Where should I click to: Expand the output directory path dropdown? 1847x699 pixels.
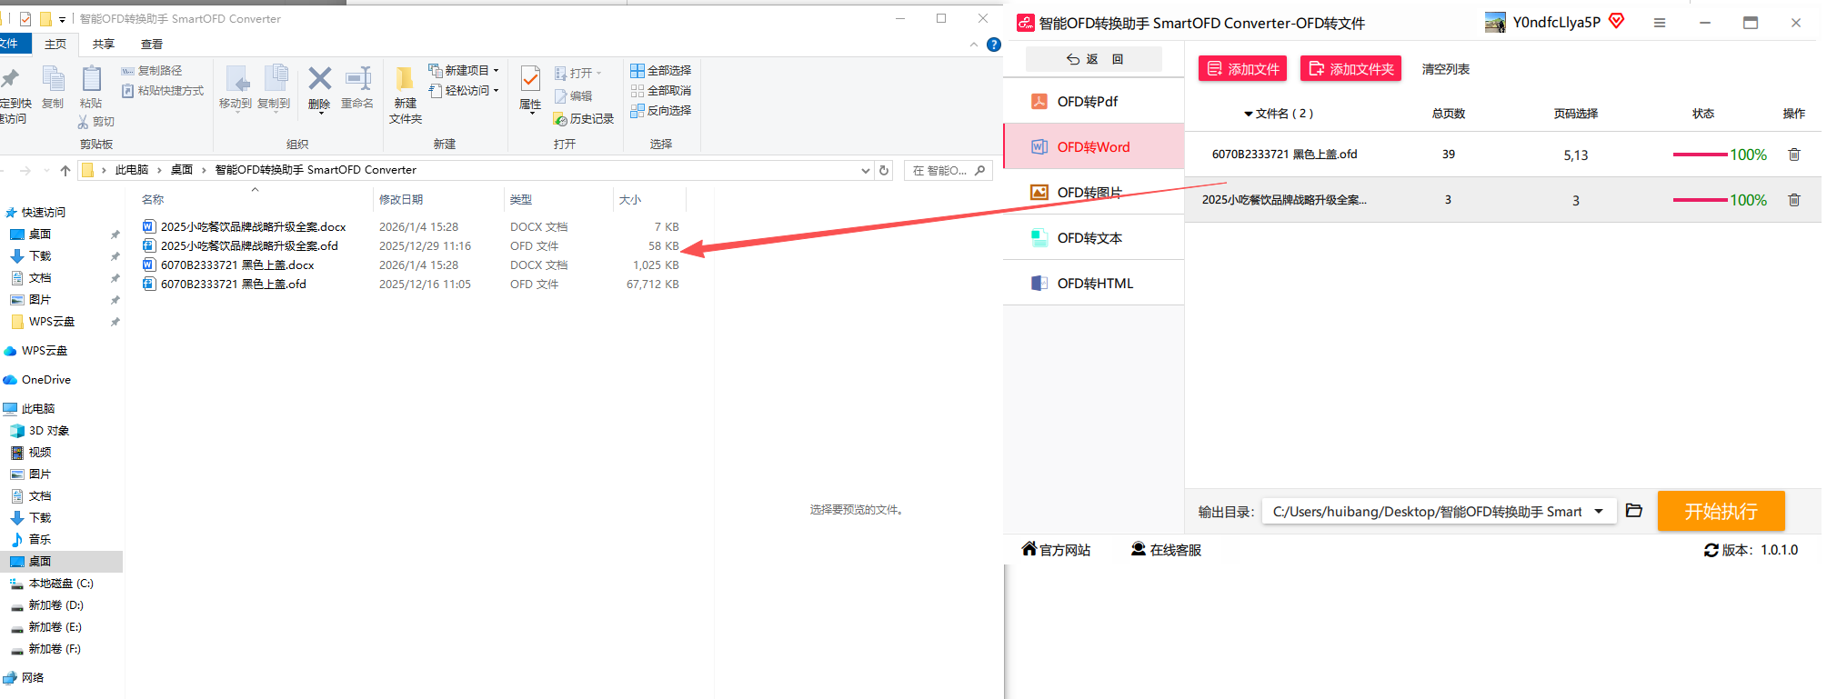(1599, 511)
